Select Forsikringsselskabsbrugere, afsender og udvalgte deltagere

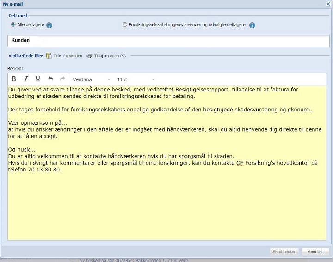125,24
